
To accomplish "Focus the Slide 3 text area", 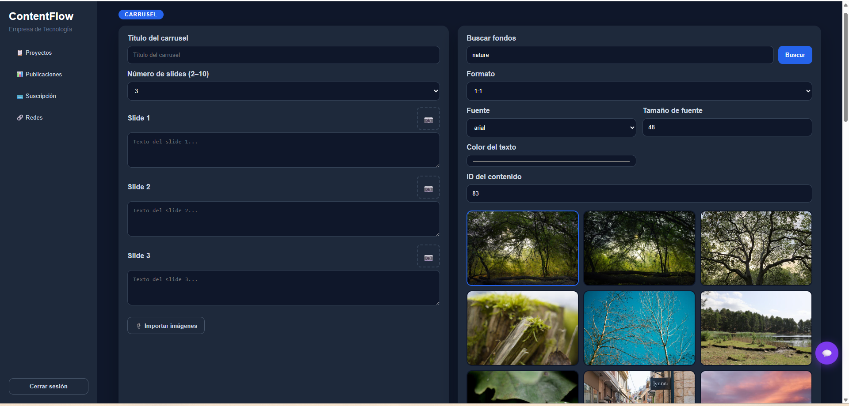I will [283, 288].
